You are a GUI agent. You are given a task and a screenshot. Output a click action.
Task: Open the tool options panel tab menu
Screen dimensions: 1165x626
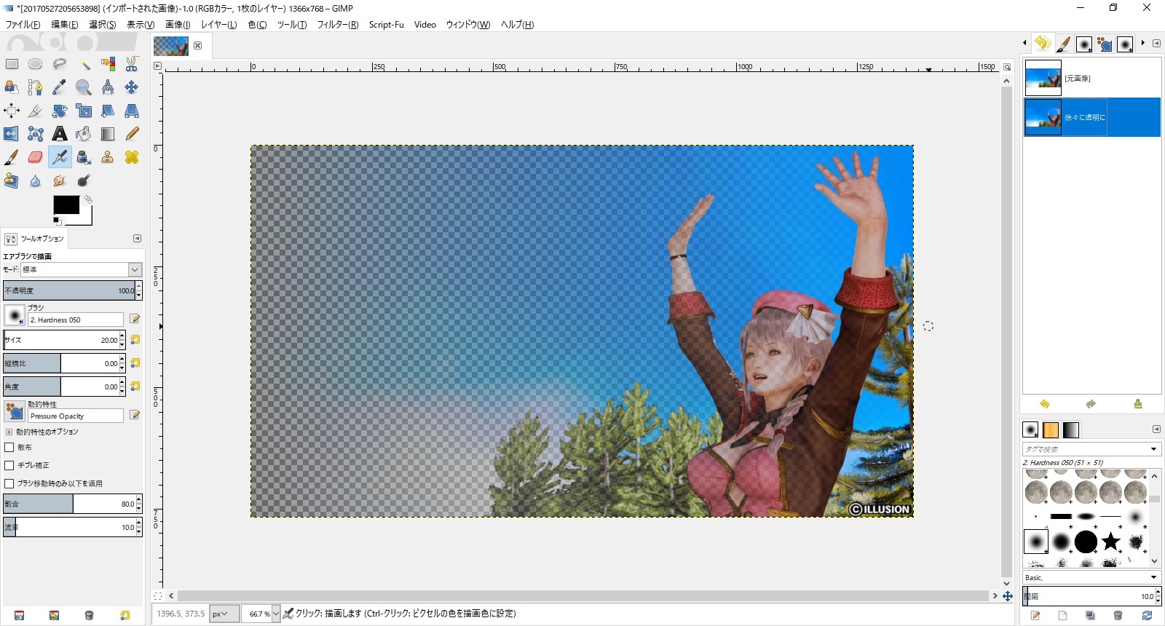pyautogui.click(x=137, y=239)
